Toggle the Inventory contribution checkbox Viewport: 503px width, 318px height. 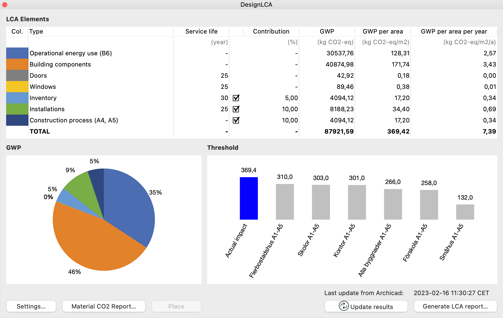236,98
